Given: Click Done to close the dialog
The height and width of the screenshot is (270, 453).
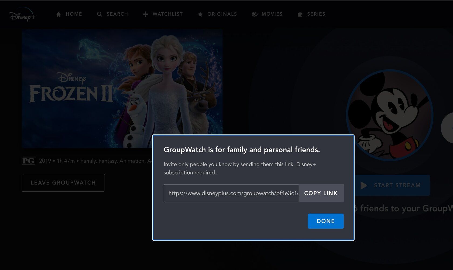Looking at the screenshot, I should coord(326,221).
